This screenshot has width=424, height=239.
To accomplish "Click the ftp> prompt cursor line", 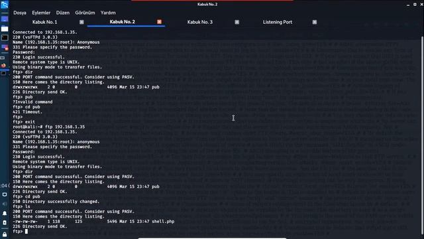I will click(x=20, y=232).
